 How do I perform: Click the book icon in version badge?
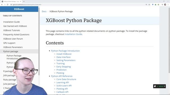click(155, 86)
